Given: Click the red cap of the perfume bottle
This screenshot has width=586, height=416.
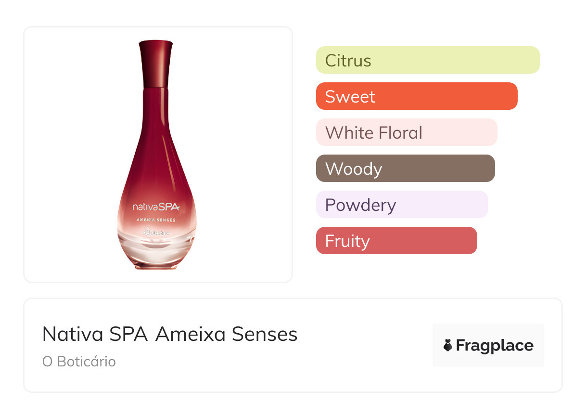Looking at the screenshot, I should point(155,64).
